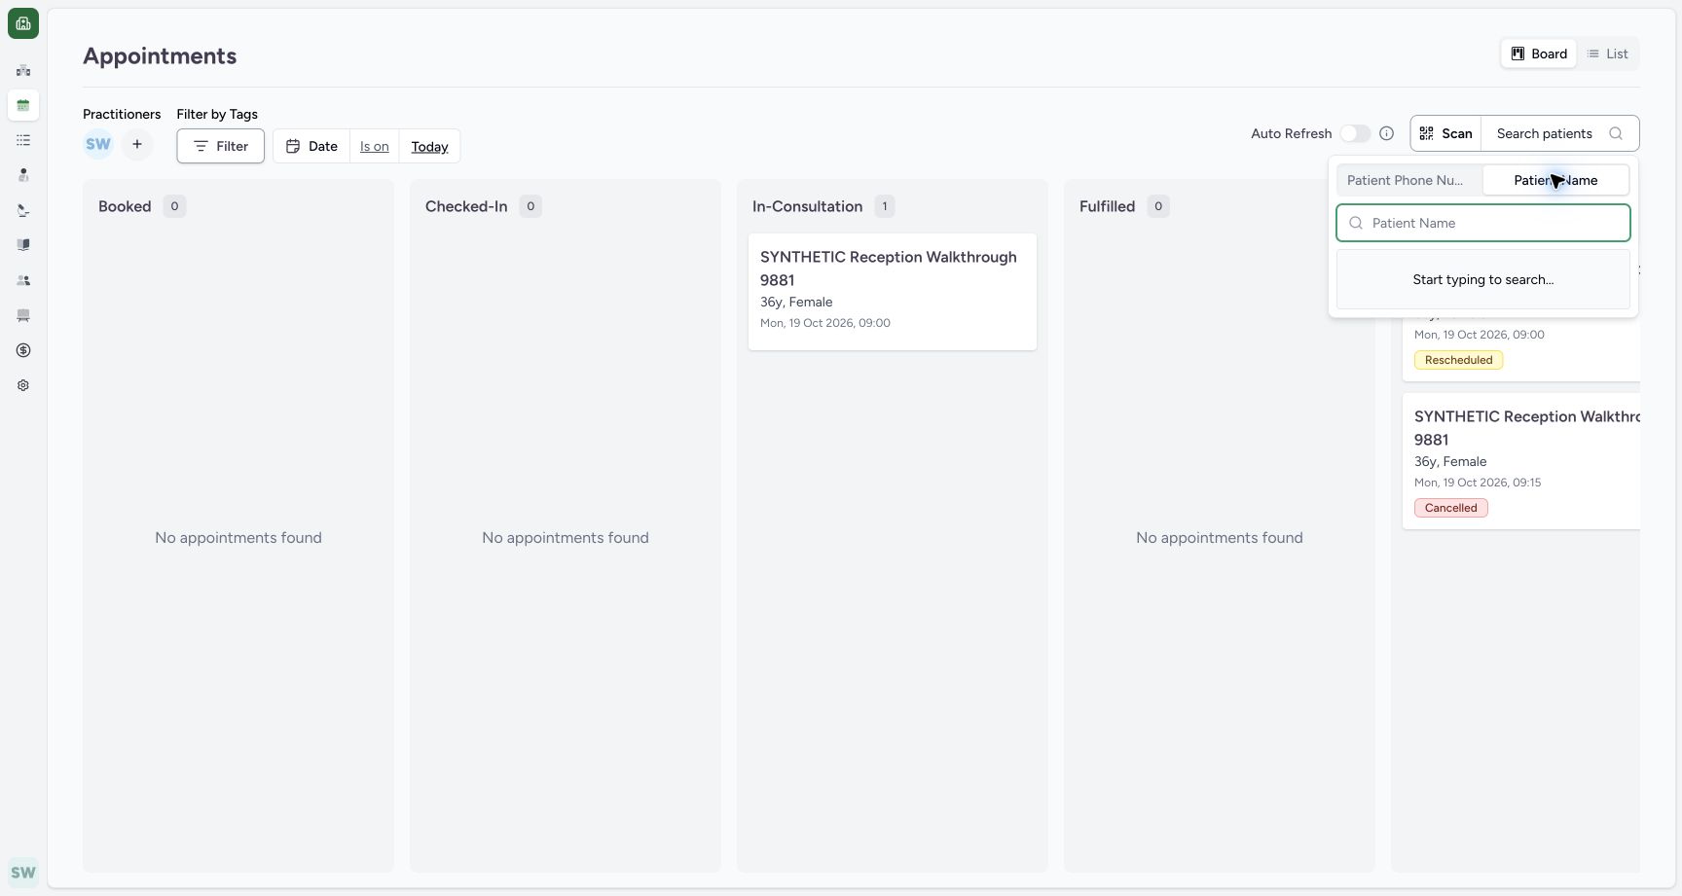Viewport: 1682px width, 896px height.
Task: Click the Auto Refresh info icon
Action: tap(1387, 133)
